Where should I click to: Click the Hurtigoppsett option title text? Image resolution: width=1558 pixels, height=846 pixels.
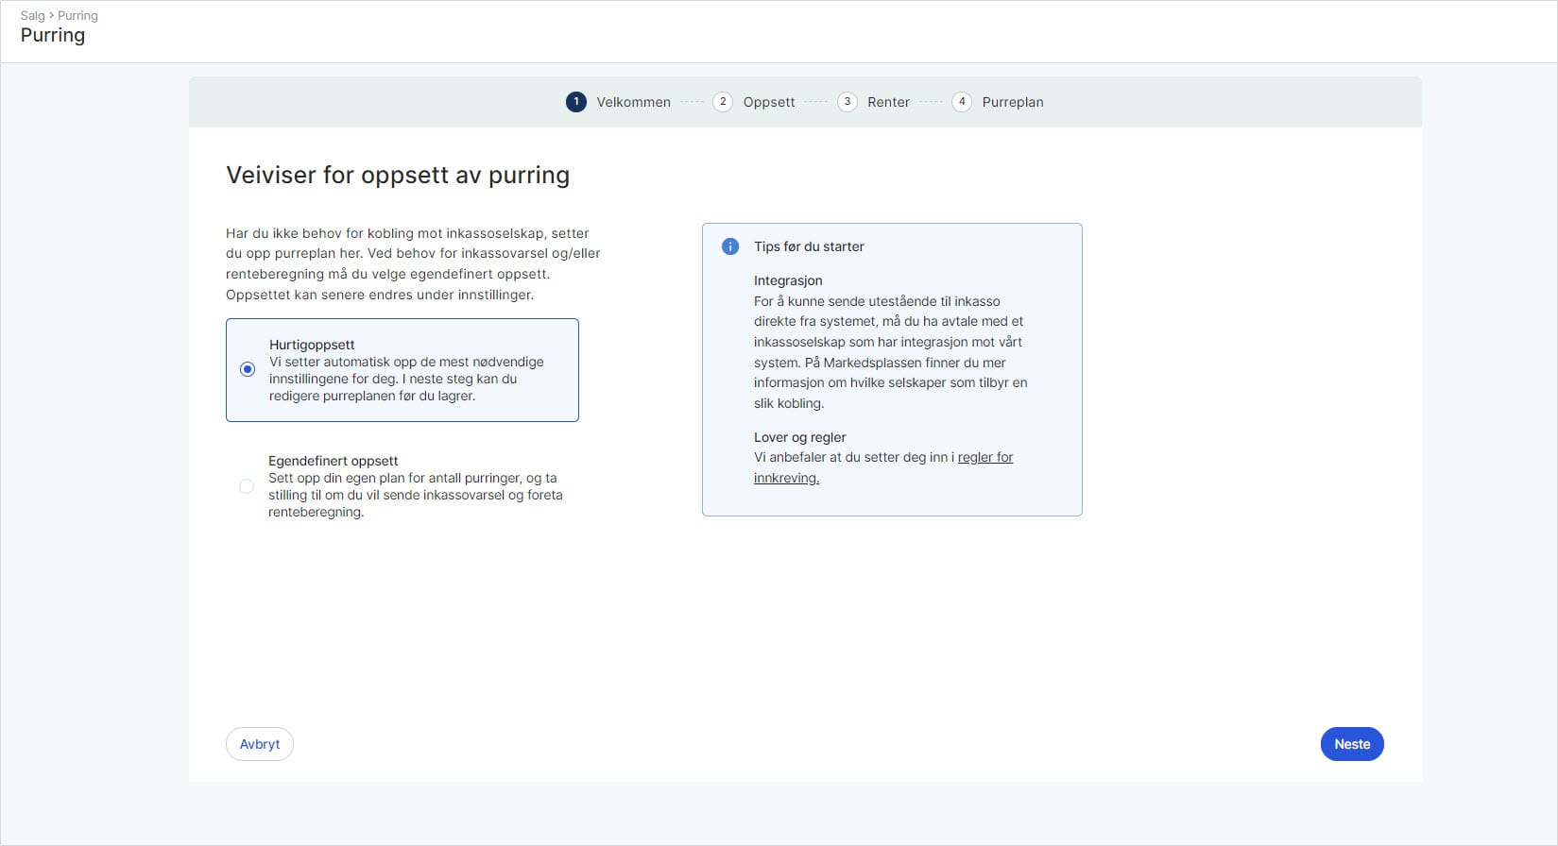[x=312, y=345]
